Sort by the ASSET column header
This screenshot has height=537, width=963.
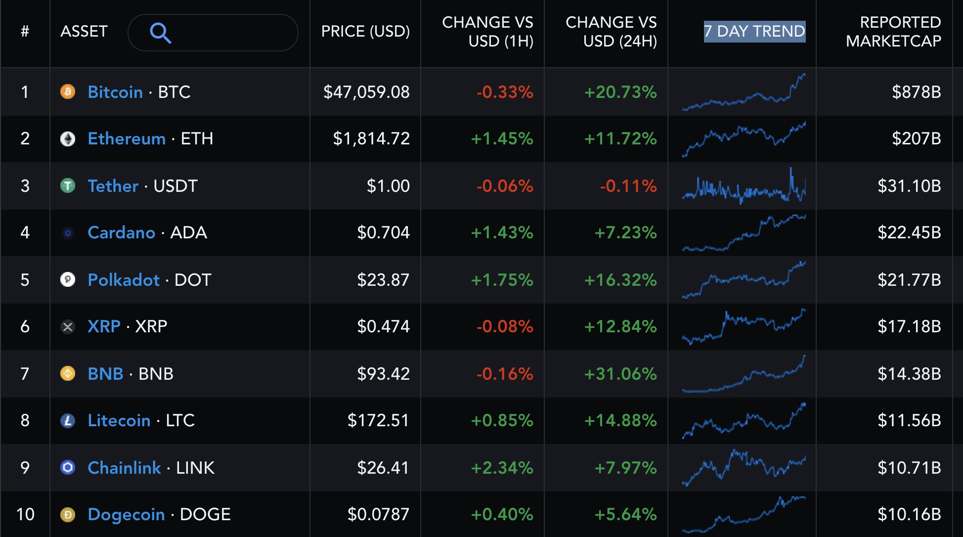pyautogui.click(x=84, y=32)
